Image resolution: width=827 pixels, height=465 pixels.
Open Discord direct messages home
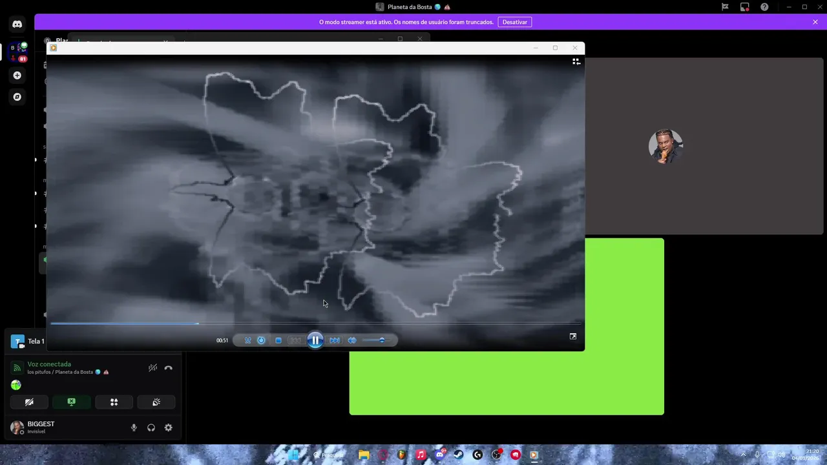click(x=17, y=24)
